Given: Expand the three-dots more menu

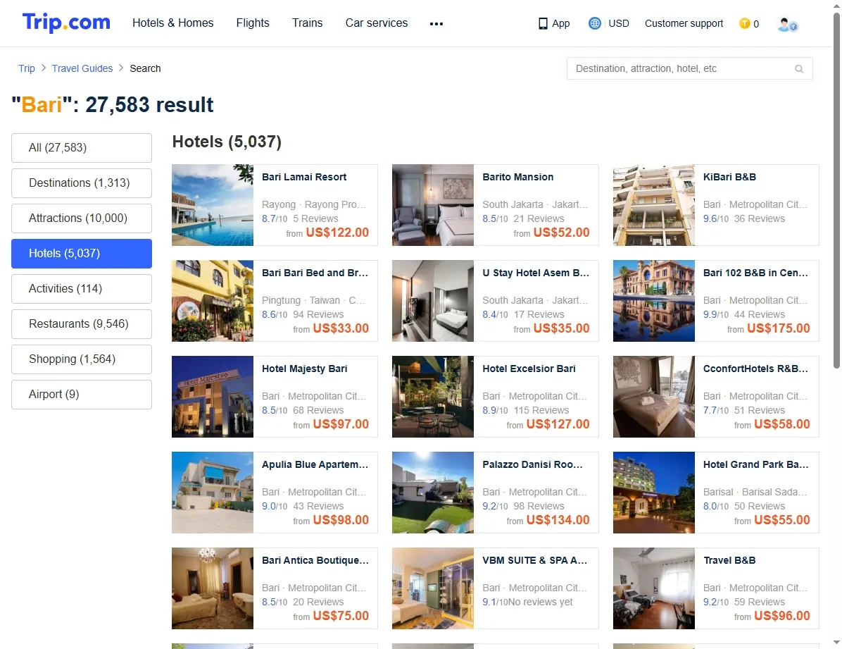Looking at the screenshot, I should coord(436,24).
